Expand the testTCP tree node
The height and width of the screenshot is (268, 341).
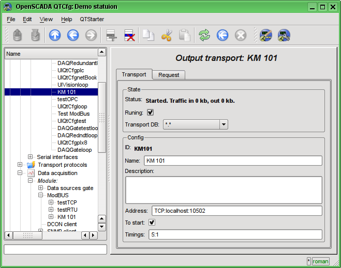(x=51, y=203)
